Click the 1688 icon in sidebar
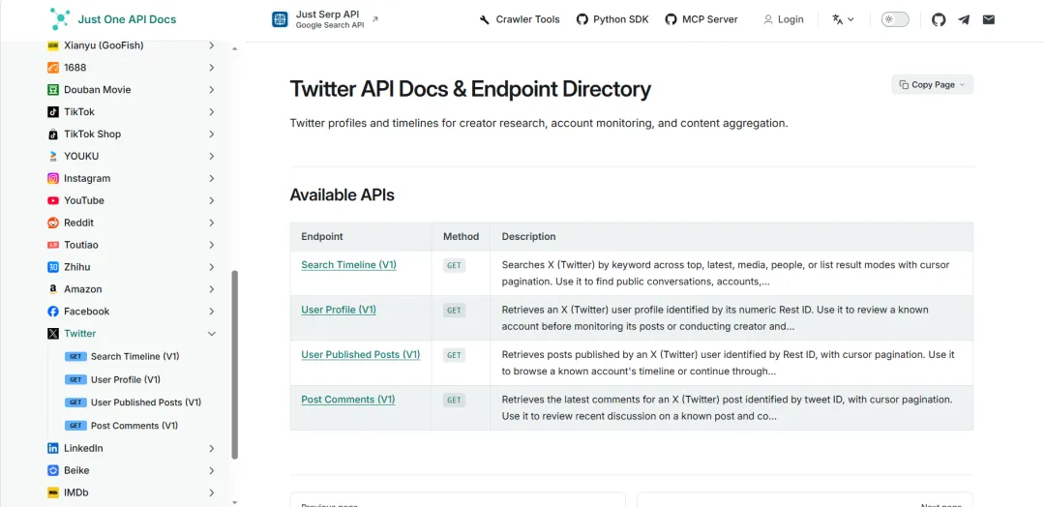The height and width of the screenshot is (507, 1045). [53, 68]
